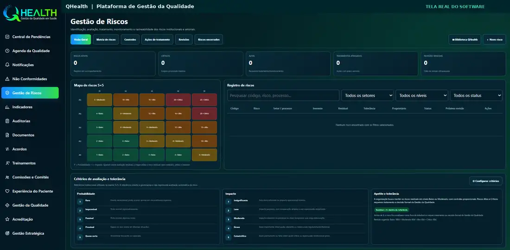
Task: Click the Riscos Ativos summary card
Action: (x=113, y=63)
